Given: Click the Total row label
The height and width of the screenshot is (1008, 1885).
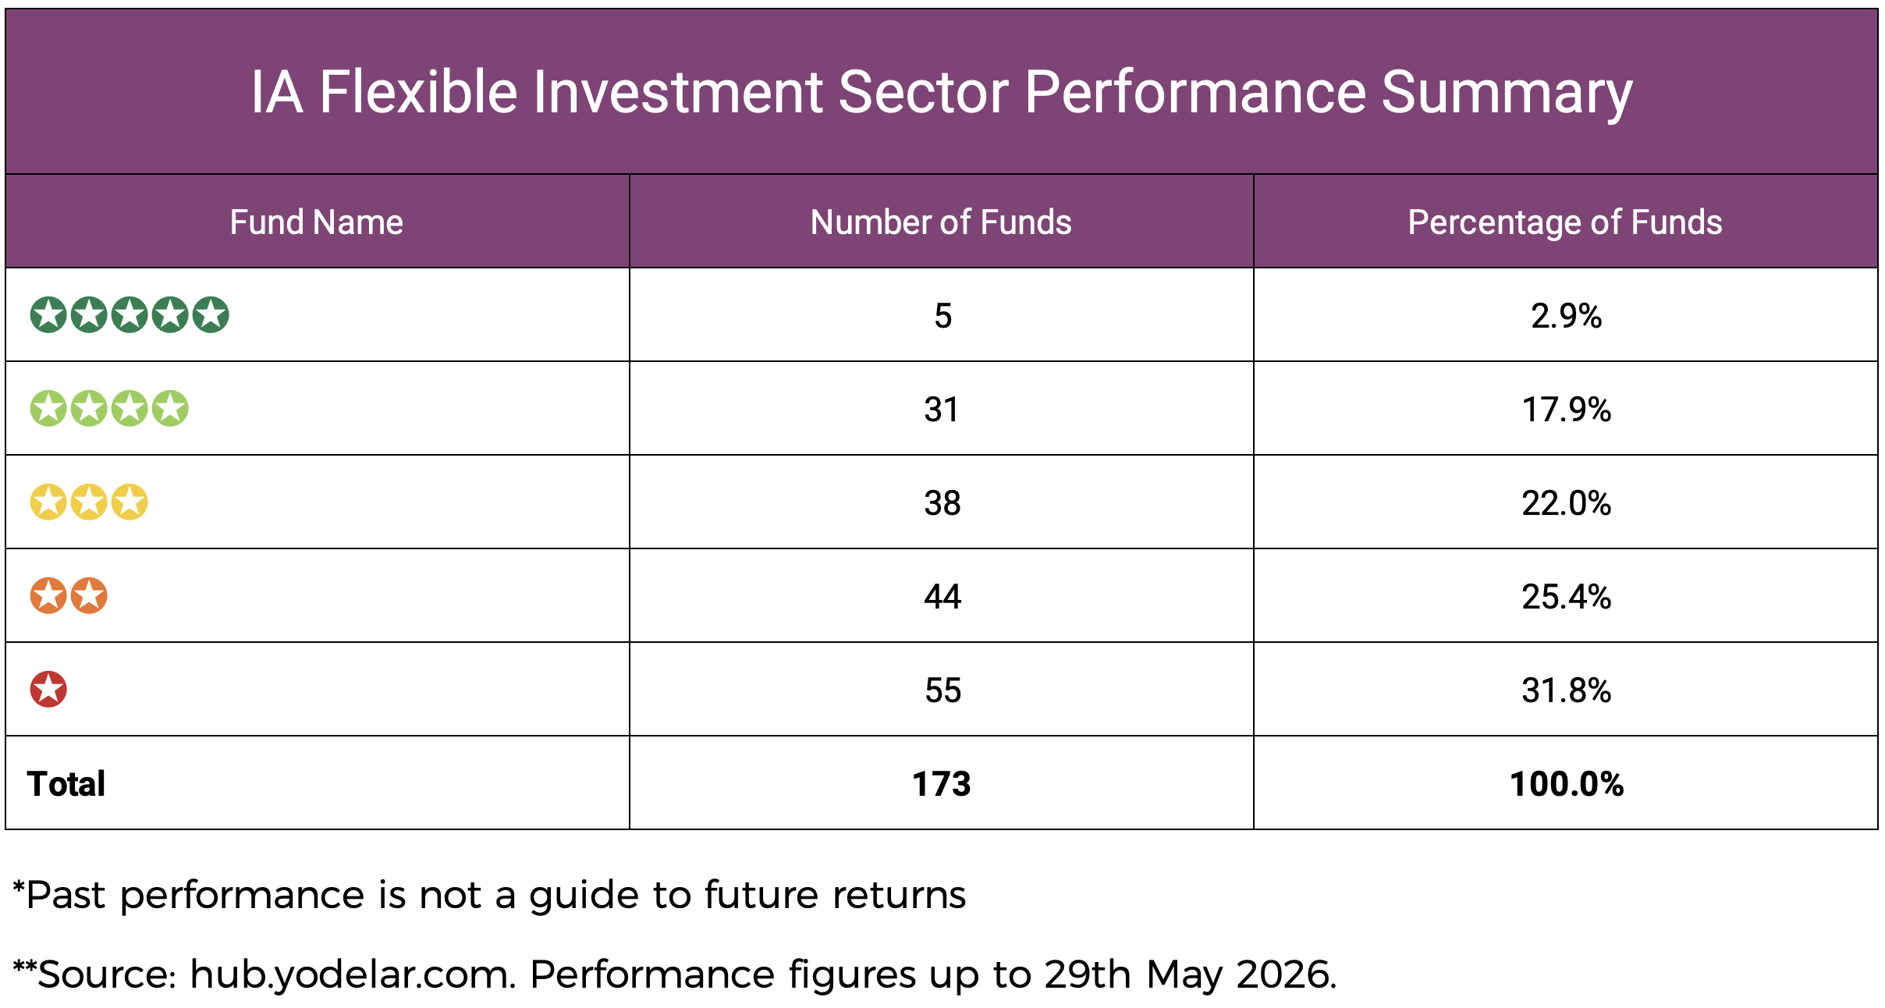Looking at the screenshot, I should click(66, 783).
